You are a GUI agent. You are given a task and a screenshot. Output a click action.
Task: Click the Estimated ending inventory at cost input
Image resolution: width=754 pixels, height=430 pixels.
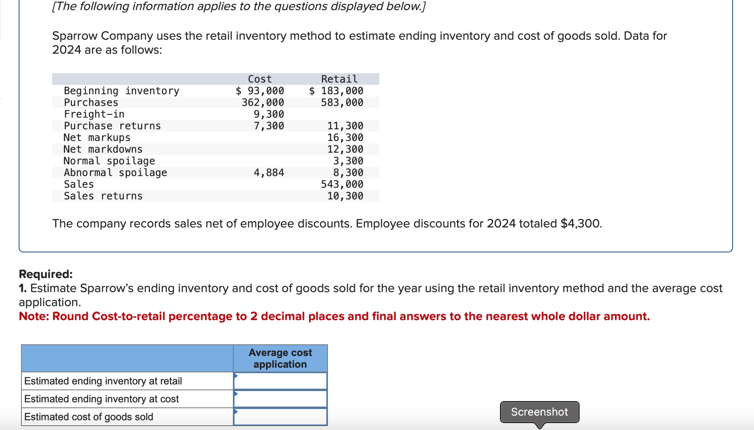point(280,399)
